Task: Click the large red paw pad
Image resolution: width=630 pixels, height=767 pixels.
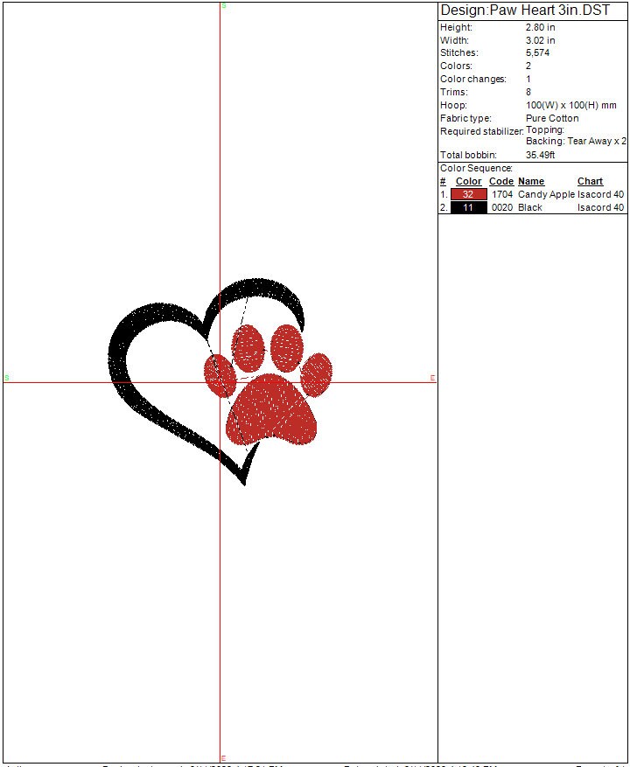Action: (x=271, y=411)
